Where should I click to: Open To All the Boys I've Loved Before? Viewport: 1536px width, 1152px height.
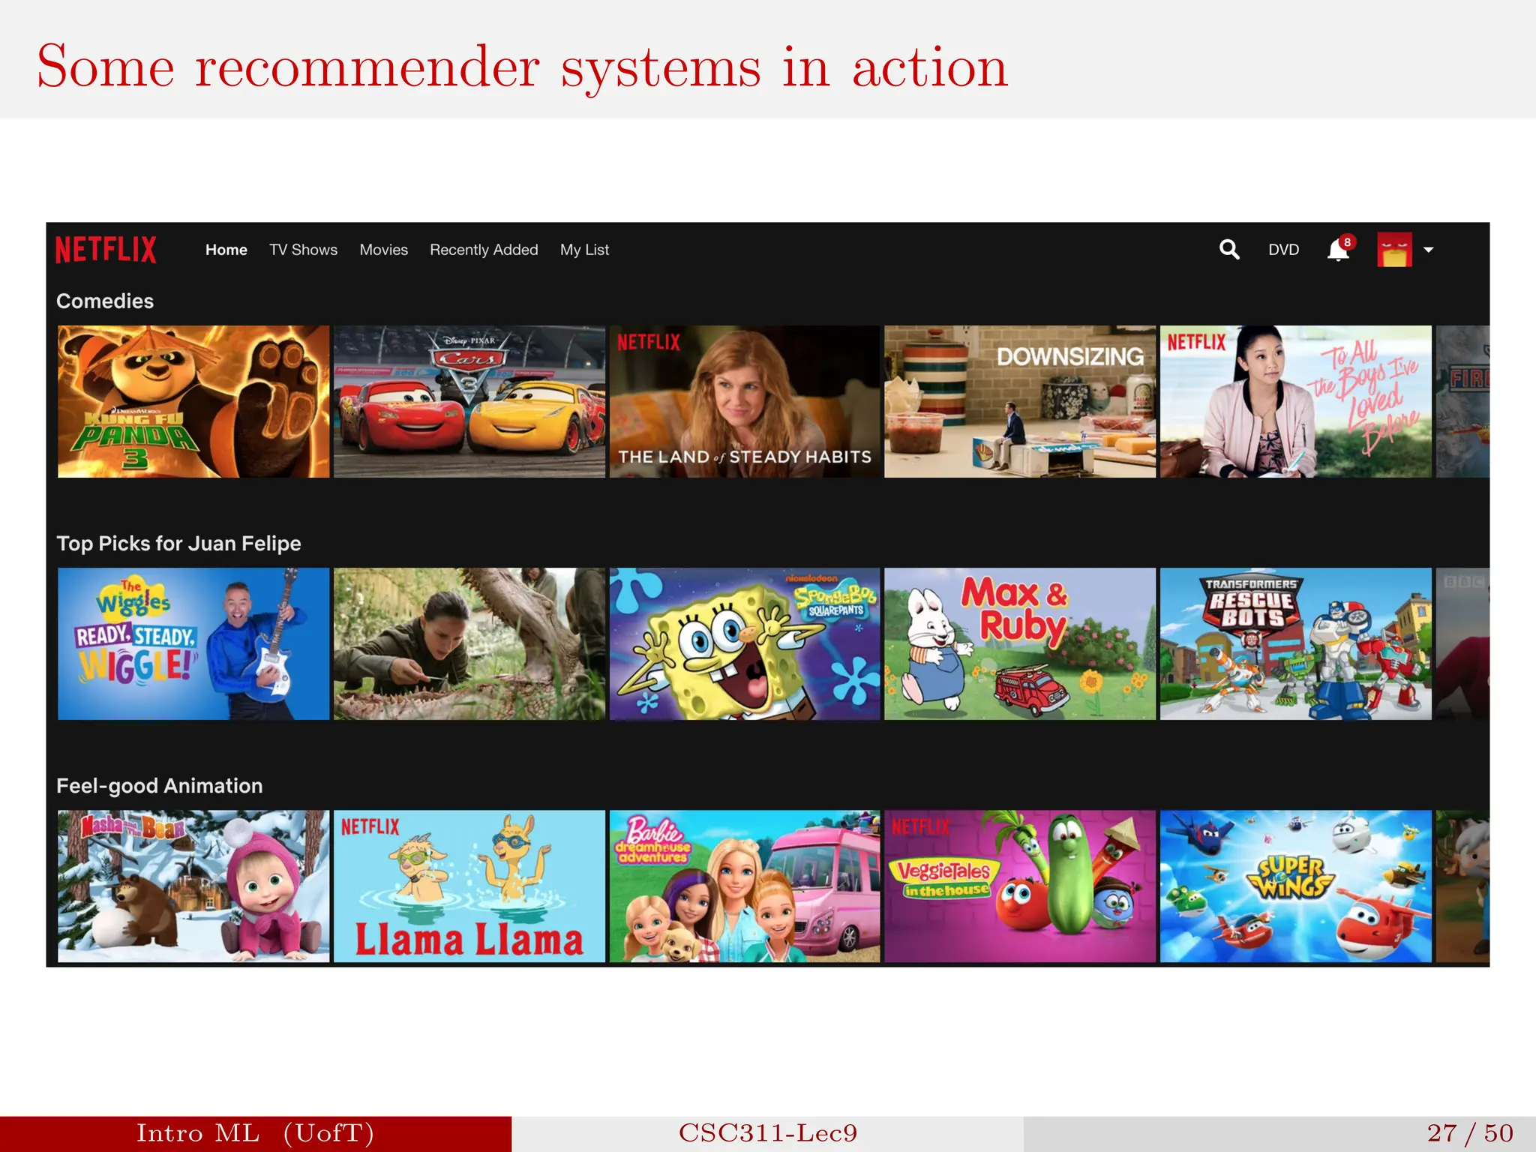coord(1295,401)
